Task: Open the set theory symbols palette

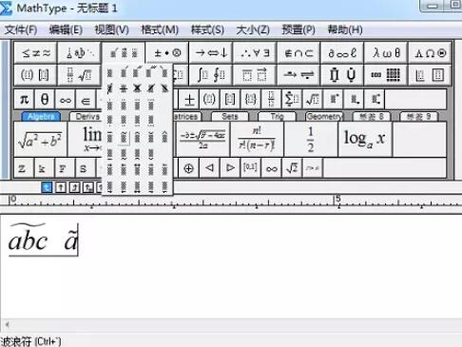Action: pos(298,53)
